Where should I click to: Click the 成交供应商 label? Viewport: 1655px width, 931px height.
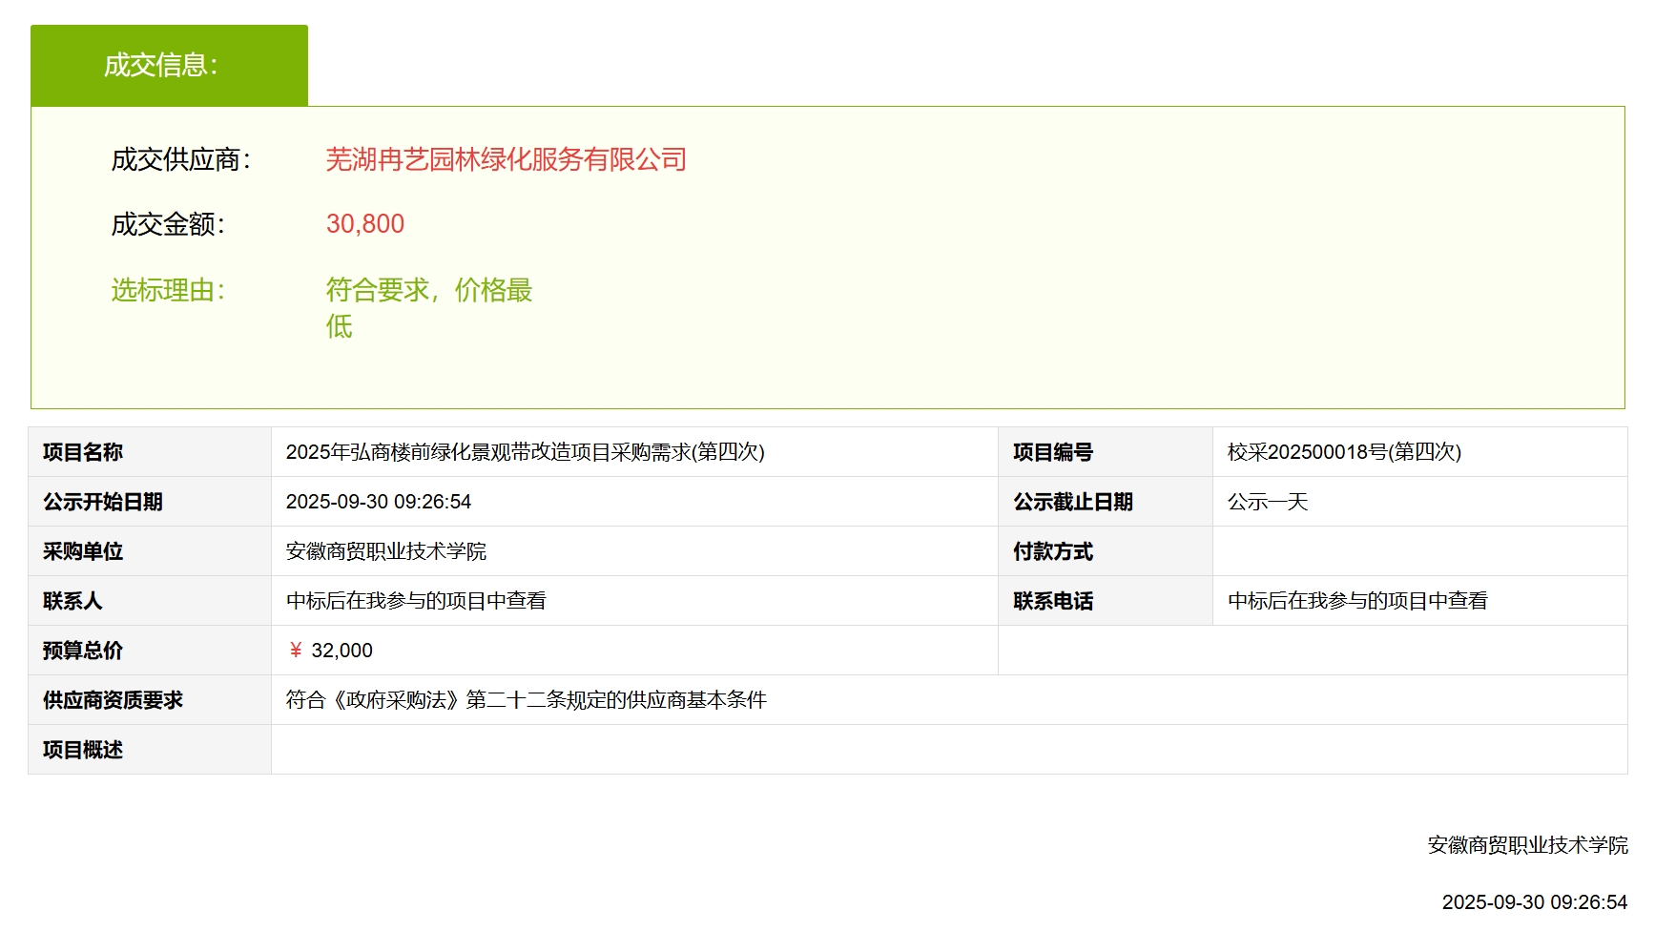click(x=180, y=159)
